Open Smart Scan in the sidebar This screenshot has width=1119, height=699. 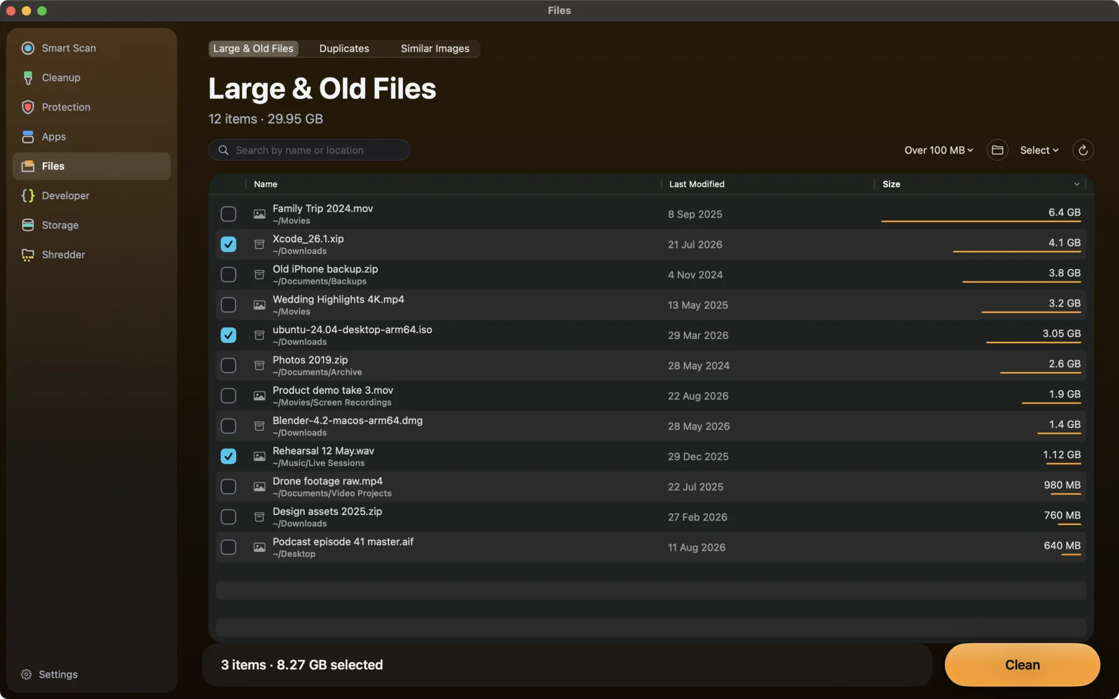[x=91, y=48]
